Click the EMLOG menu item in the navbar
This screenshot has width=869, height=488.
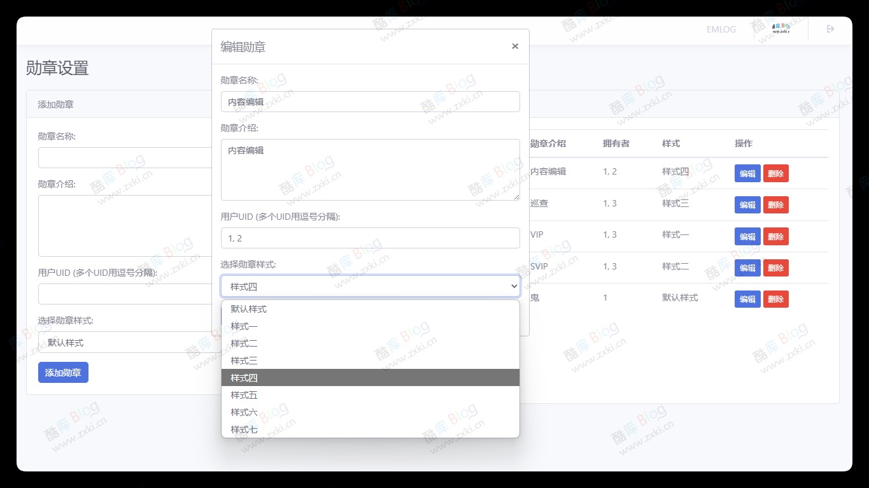pyautogui.click(x=720, y=29)
